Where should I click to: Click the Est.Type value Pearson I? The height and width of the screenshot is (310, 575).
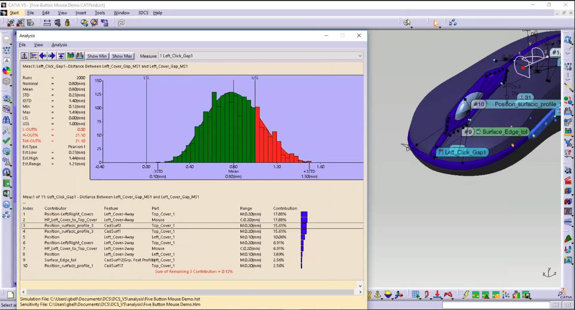point(76,147)
